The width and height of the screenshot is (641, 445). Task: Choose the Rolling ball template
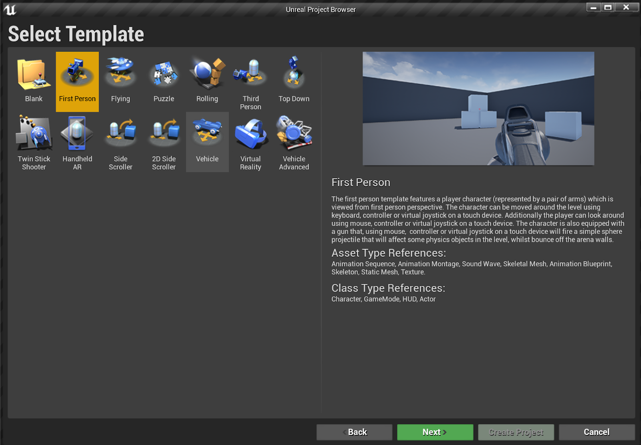pos(207,82)
